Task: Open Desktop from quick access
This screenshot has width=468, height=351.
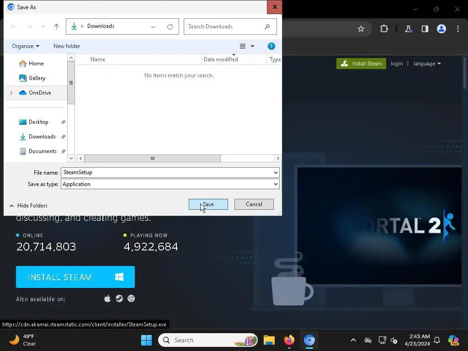Action: 38,122
